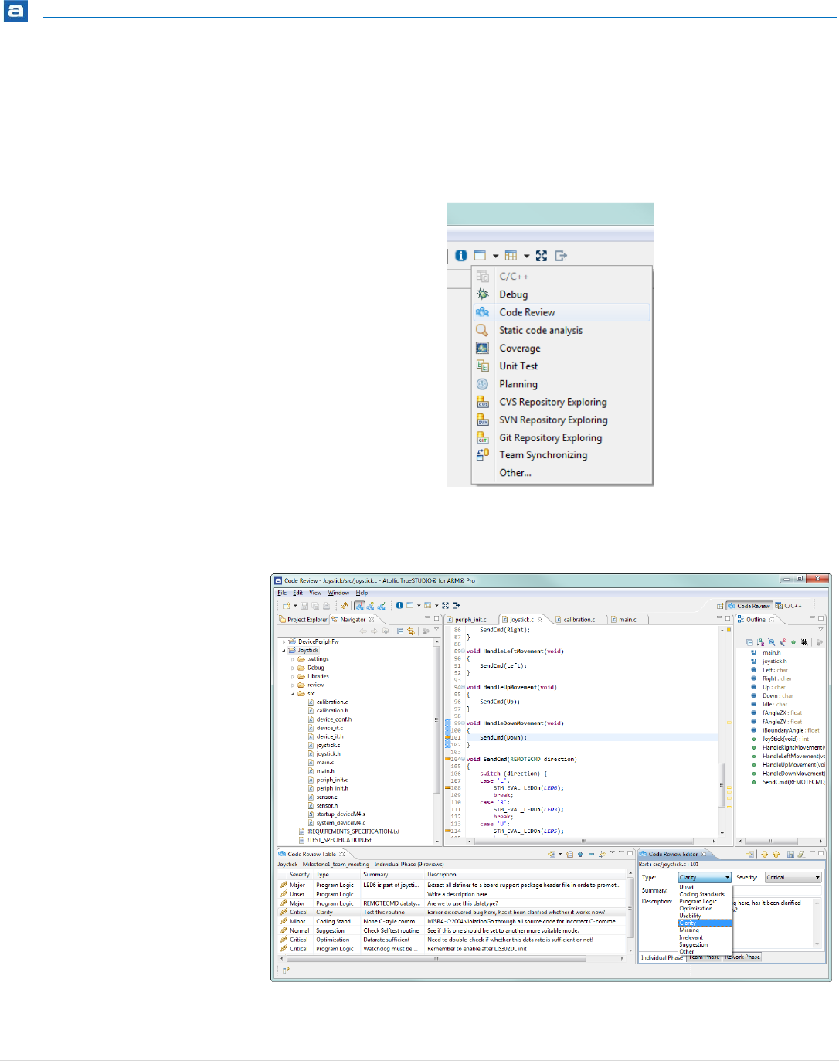Switch to the Navigator tab
The height and width of the screenshot is (1061, 839).
pyautogui.click(x=352, y=619)
